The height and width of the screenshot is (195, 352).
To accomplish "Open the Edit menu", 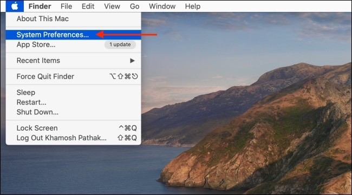I will click(88, 6).
